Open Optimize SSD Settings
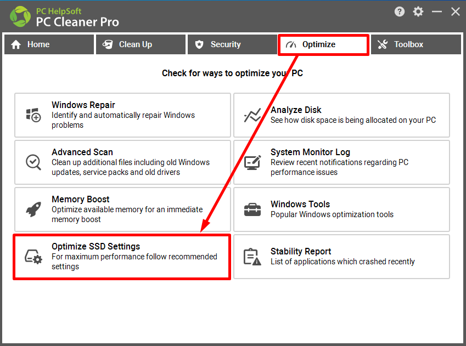Viewport: 466px width, 346px height. pyautogui.click(x=122, y=257)
